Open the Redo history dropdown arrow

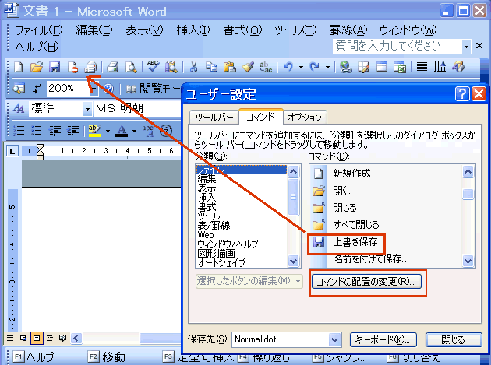tap(327, 67)
